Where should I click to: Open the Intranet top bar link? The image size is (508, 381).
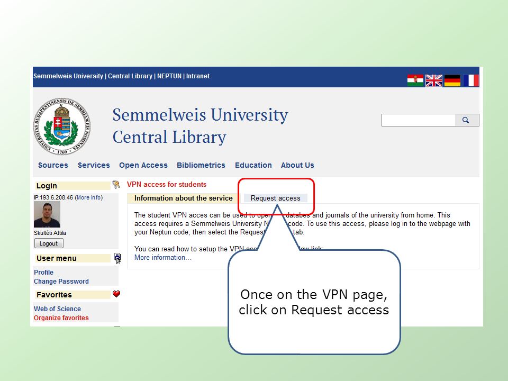point(197,76)
